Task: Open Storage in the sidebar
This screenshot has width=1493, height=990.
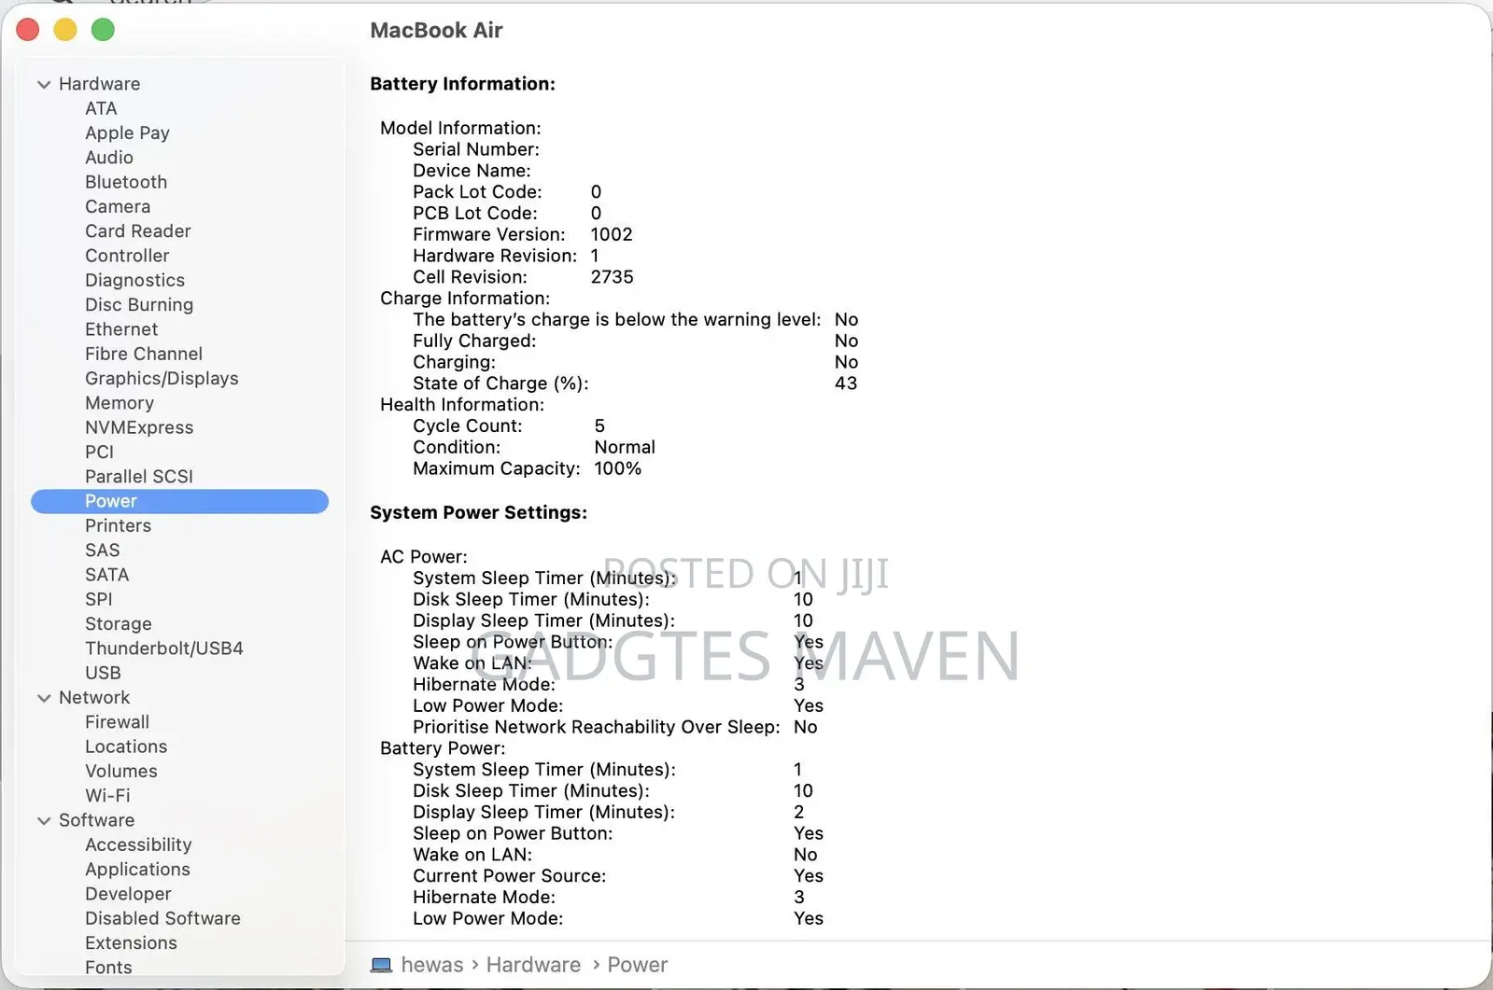Action: point(118,624)
